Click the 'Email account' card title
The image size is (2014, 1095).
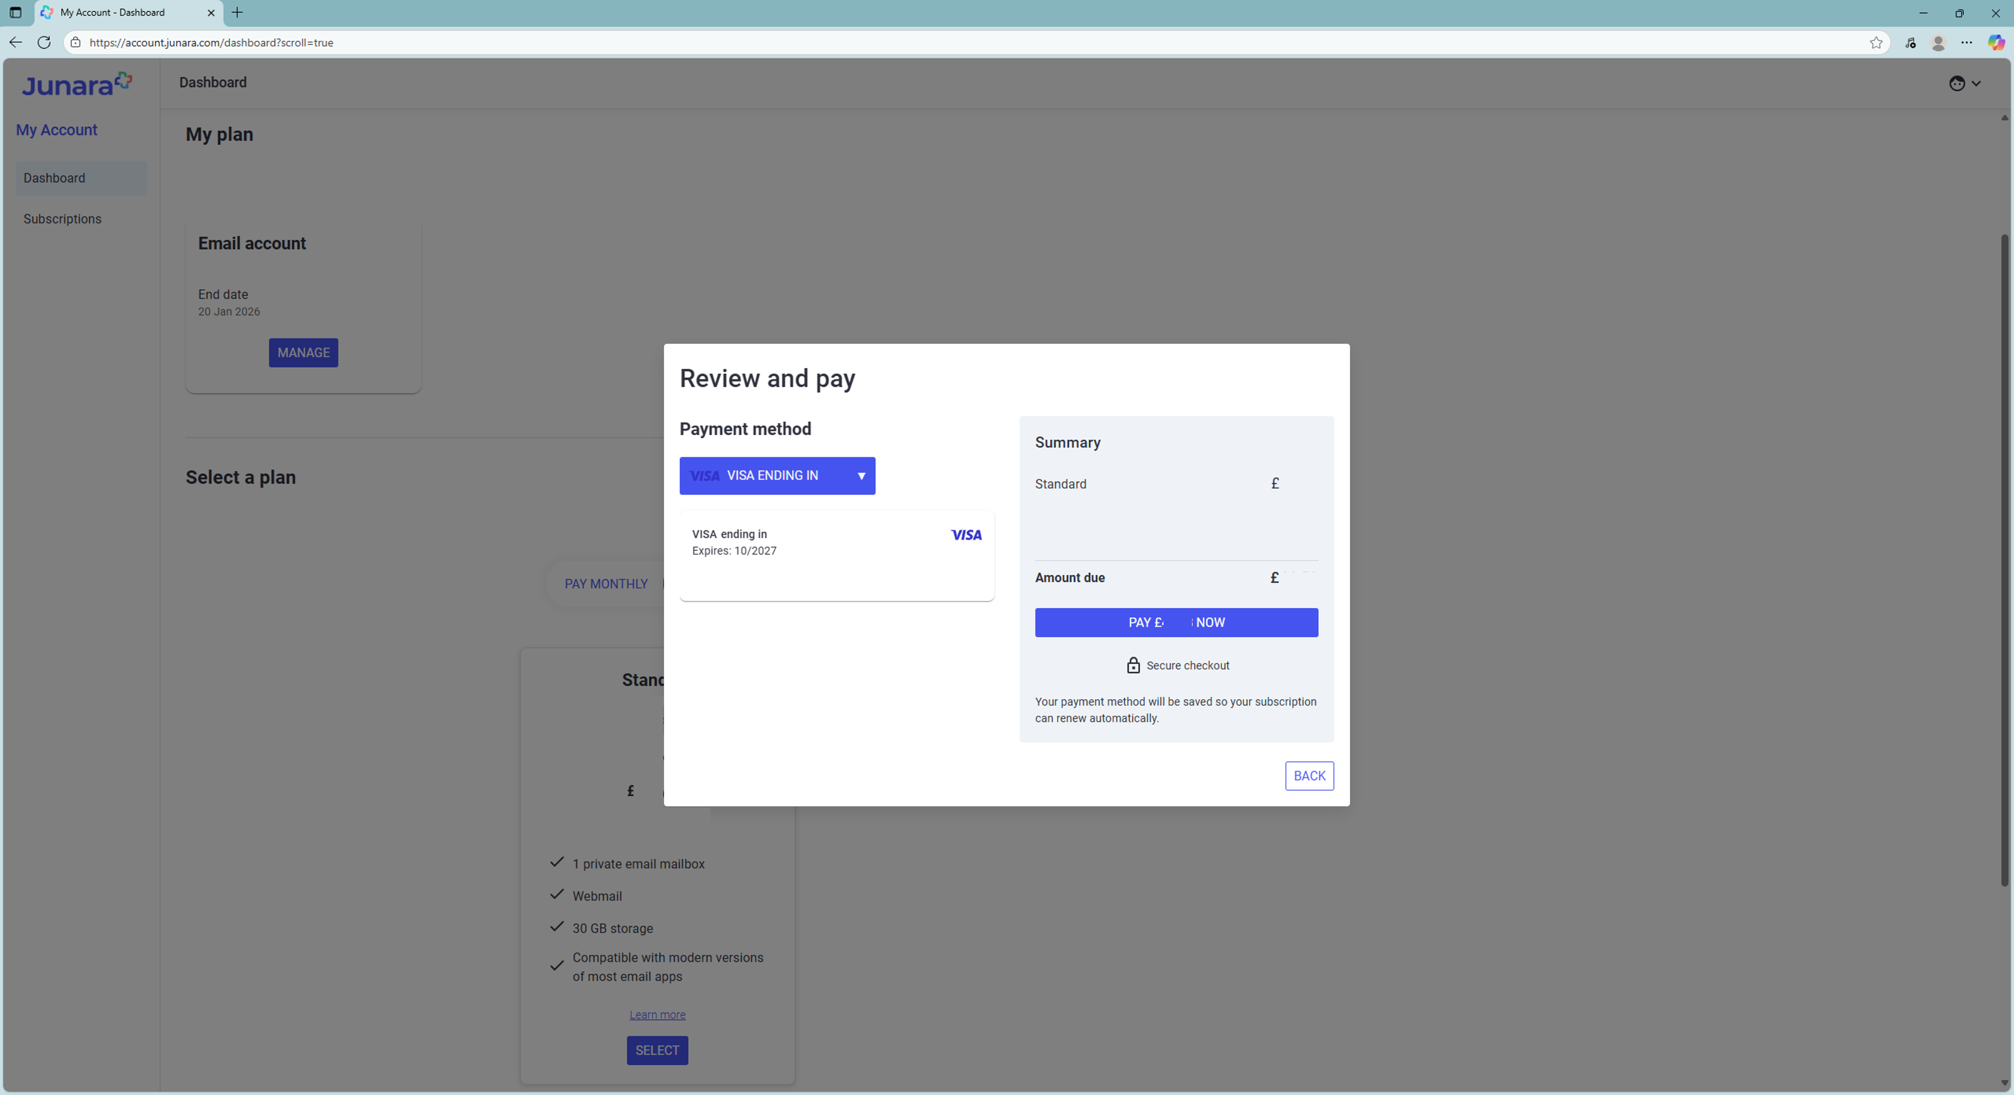[x=252, y=243]
